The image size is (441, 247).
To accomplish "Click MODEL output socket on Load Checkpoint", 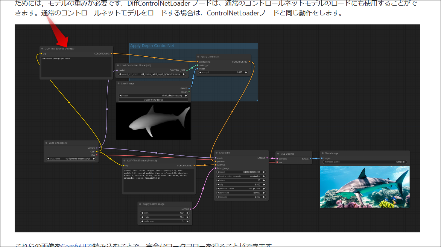I will coord(97,148).
